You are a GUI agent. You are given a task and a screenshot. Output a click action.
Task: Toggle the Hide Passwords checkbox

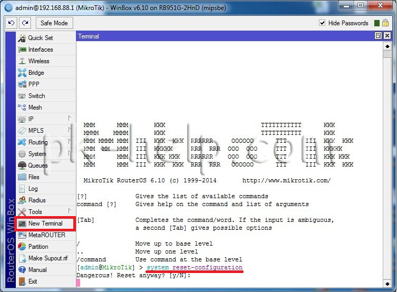323,23
